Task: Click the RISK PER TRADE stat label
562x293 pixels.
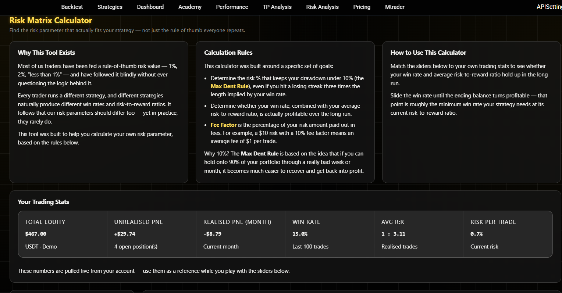Action: pos(493,222)
